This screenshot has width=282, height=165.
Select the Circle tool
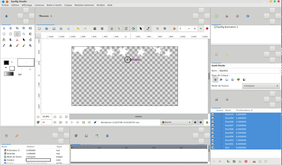pyautogui.click(x=4, y=34)
